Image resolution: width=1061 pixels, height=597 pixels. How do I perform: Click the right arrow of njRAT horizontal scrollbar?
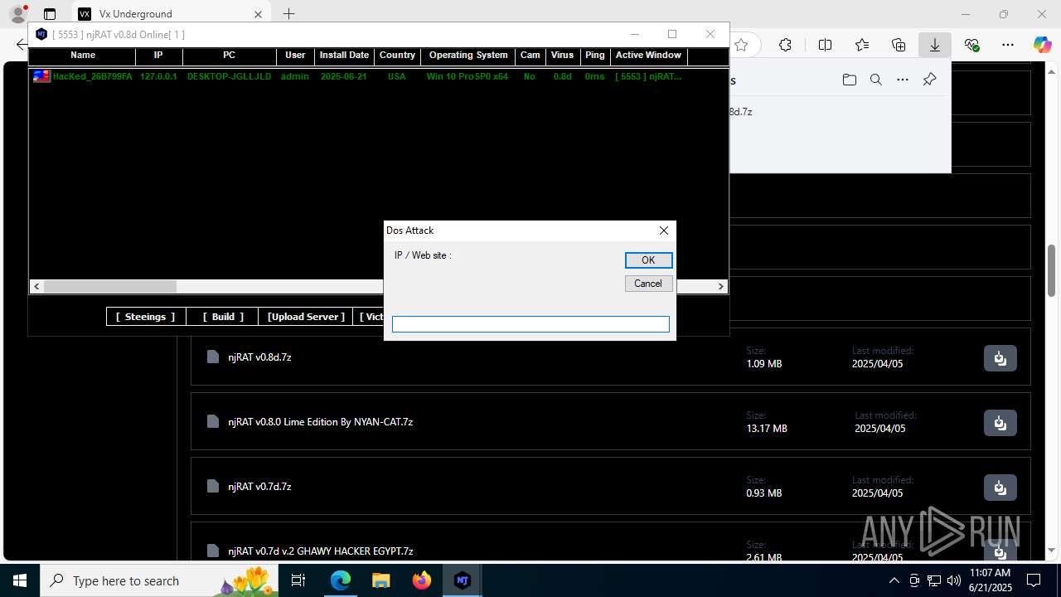coord(721,286)
